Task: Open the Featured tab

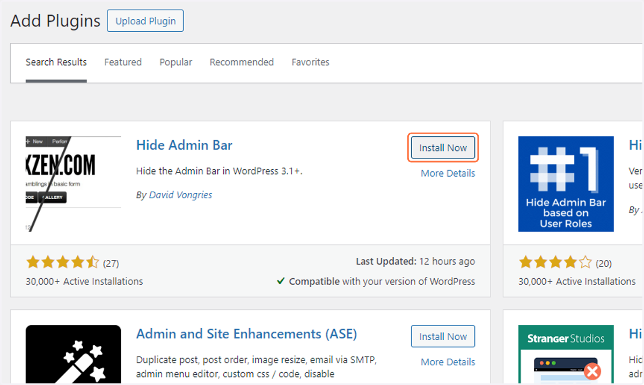Action: tap(123, 62)
